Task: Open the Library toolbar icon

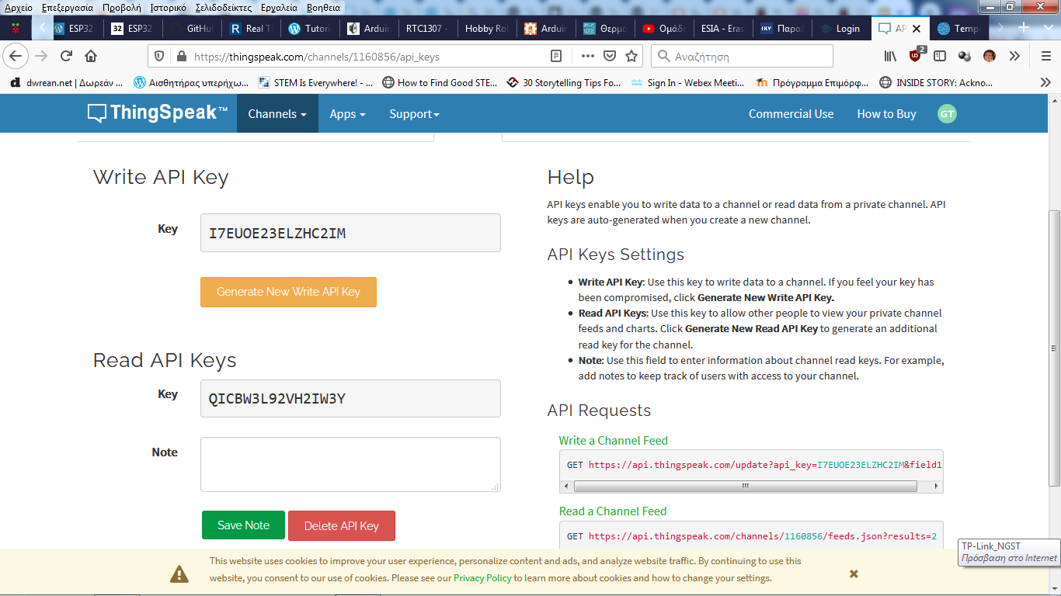Action: tap(890, 56)
